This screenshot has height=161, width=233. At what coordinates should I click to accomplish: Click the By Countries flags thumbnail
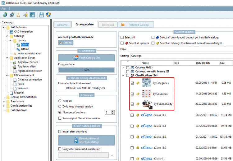pyautogui.click(x=146, y=94)
